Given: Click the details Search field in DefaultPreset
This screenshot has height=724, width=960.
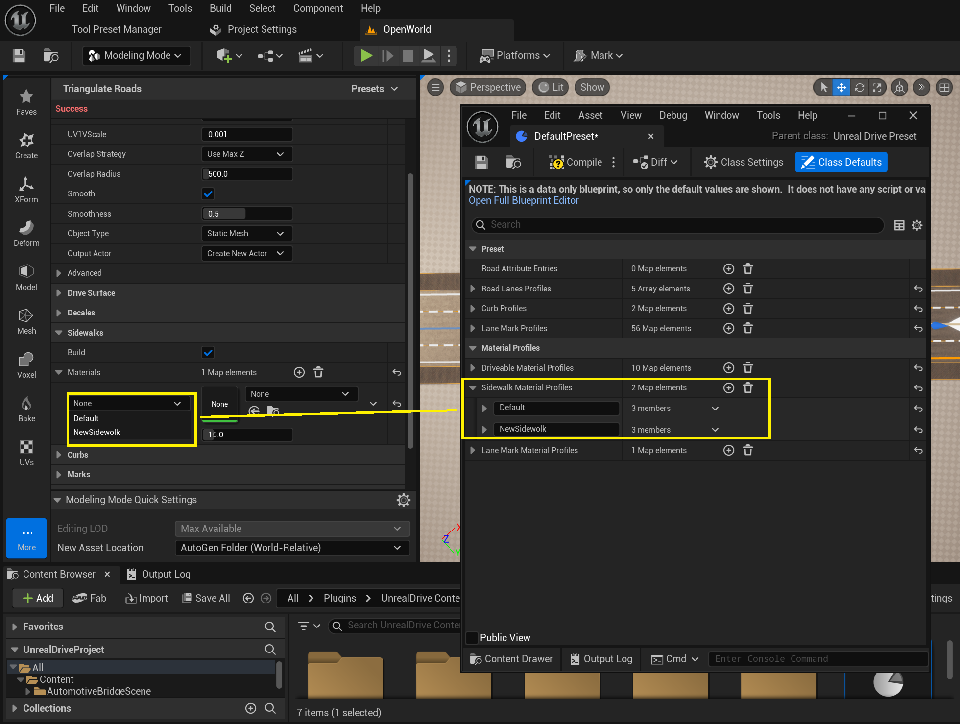Looking at the screenshot, I should (677, 225).
